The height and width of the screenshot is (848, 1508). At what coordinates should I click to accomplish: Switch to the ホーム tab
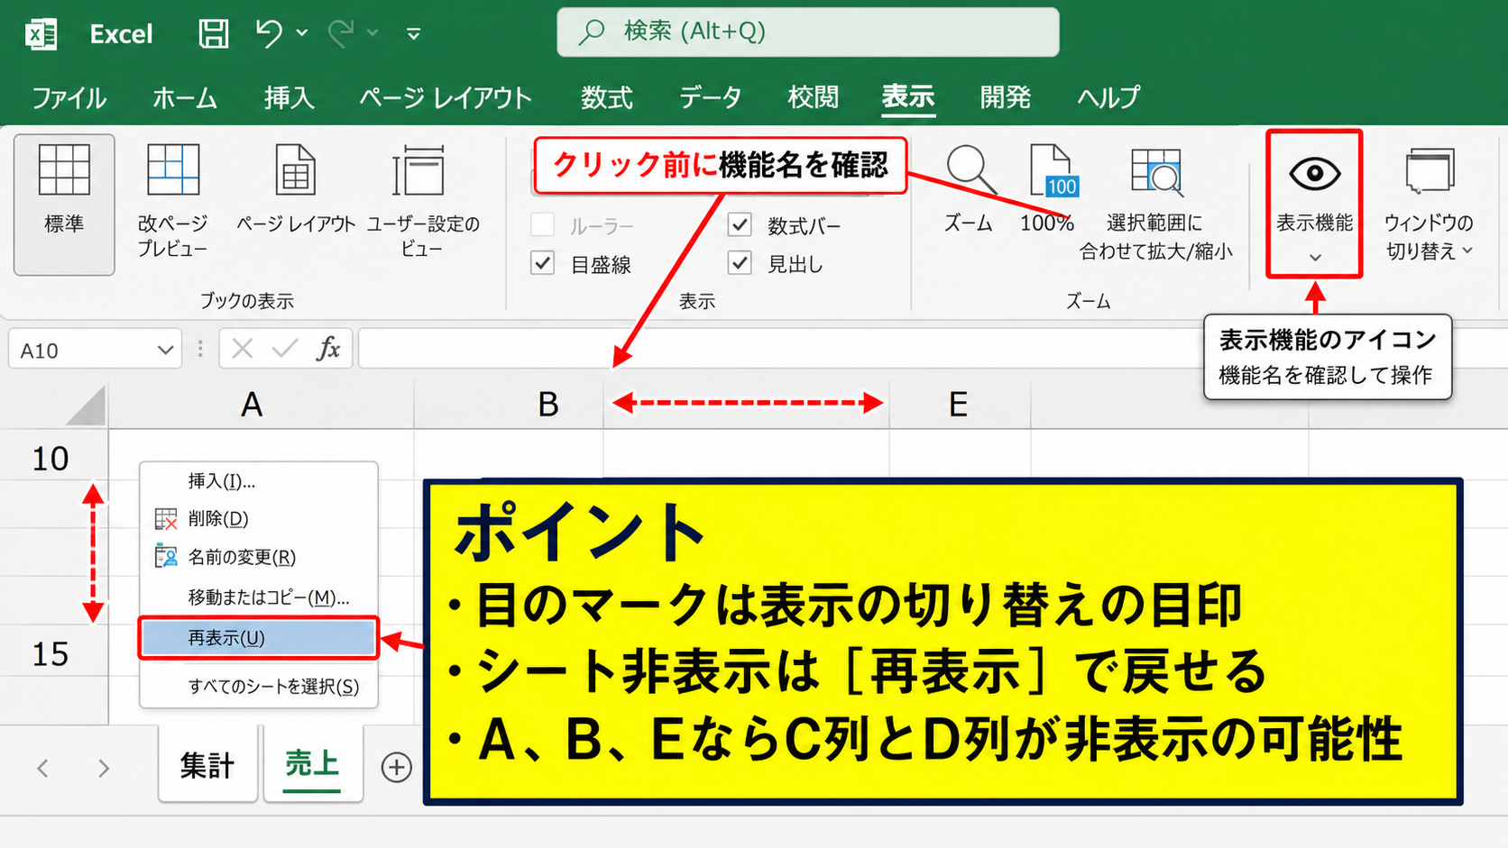[x=185, y=97]
